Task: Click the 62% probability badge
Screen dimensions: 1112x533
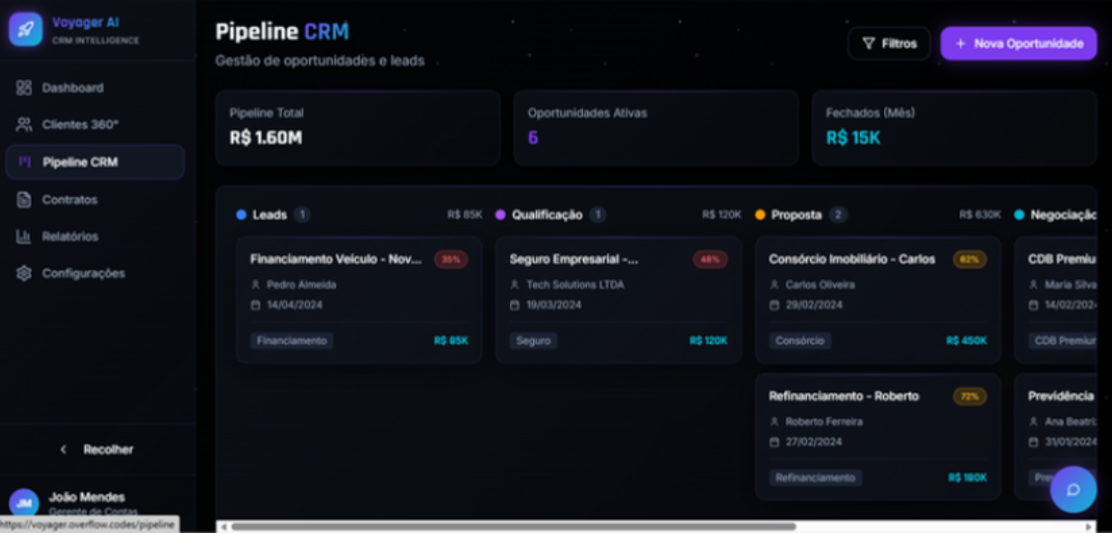Action: coord(970,259)
